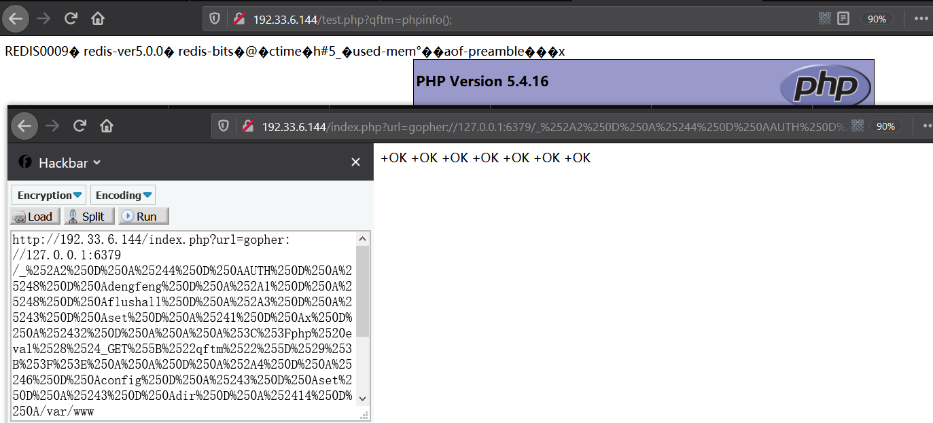This screenshot has width=933, height=423.
Task: Click insecure connection lock in index.php window
Action: point(247,126)
